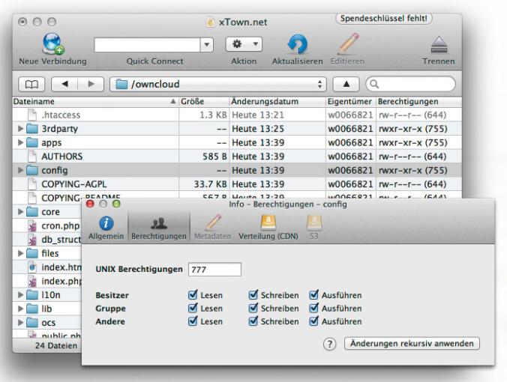Viewport: 507px width, 382px height.
Task: Click the apps folder icon
Action: point(32,142)
